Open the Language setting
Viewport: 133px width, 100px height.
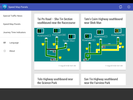tap(14, 43)
